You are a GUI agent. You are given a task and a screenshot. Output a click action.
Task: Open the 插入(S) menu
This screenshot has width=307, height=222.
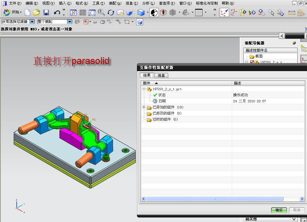point(65,3)
